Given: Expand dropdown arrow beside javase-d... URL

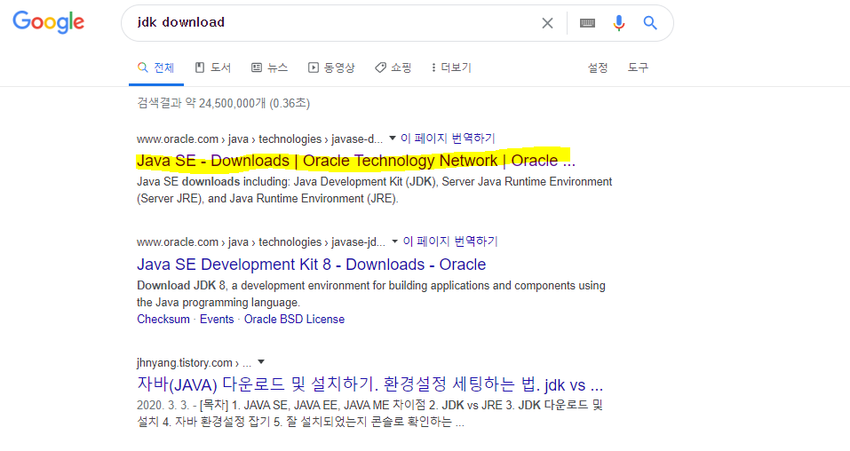Looking at the screenshot, I should point(393,138).
